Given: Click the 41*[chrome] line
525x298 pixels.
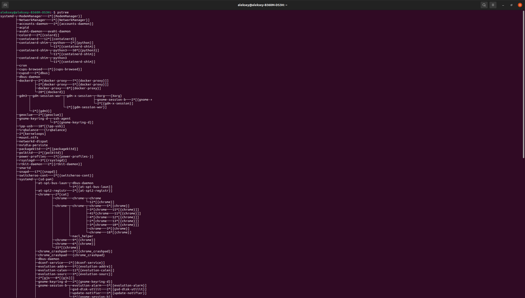Looking at the screenshot, I should [x=115, y=214].
